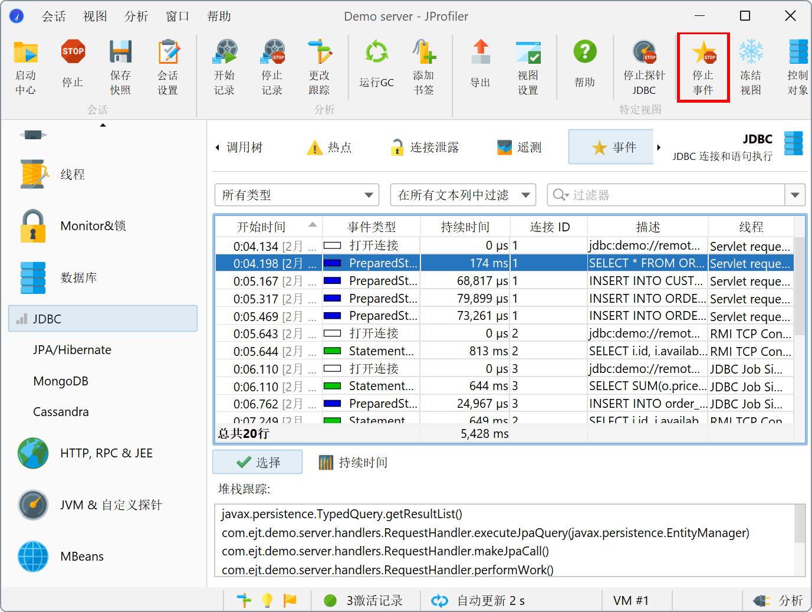
Task: Click the 过滤器 filter input field
Action: click(666, 195)
